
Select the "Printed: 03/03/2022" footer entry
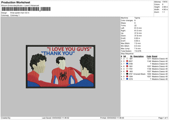coord(112,118)
